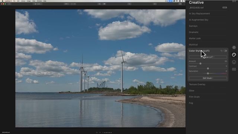
Task: Expand the Dramatic tool
Action: tap(193, 32)
